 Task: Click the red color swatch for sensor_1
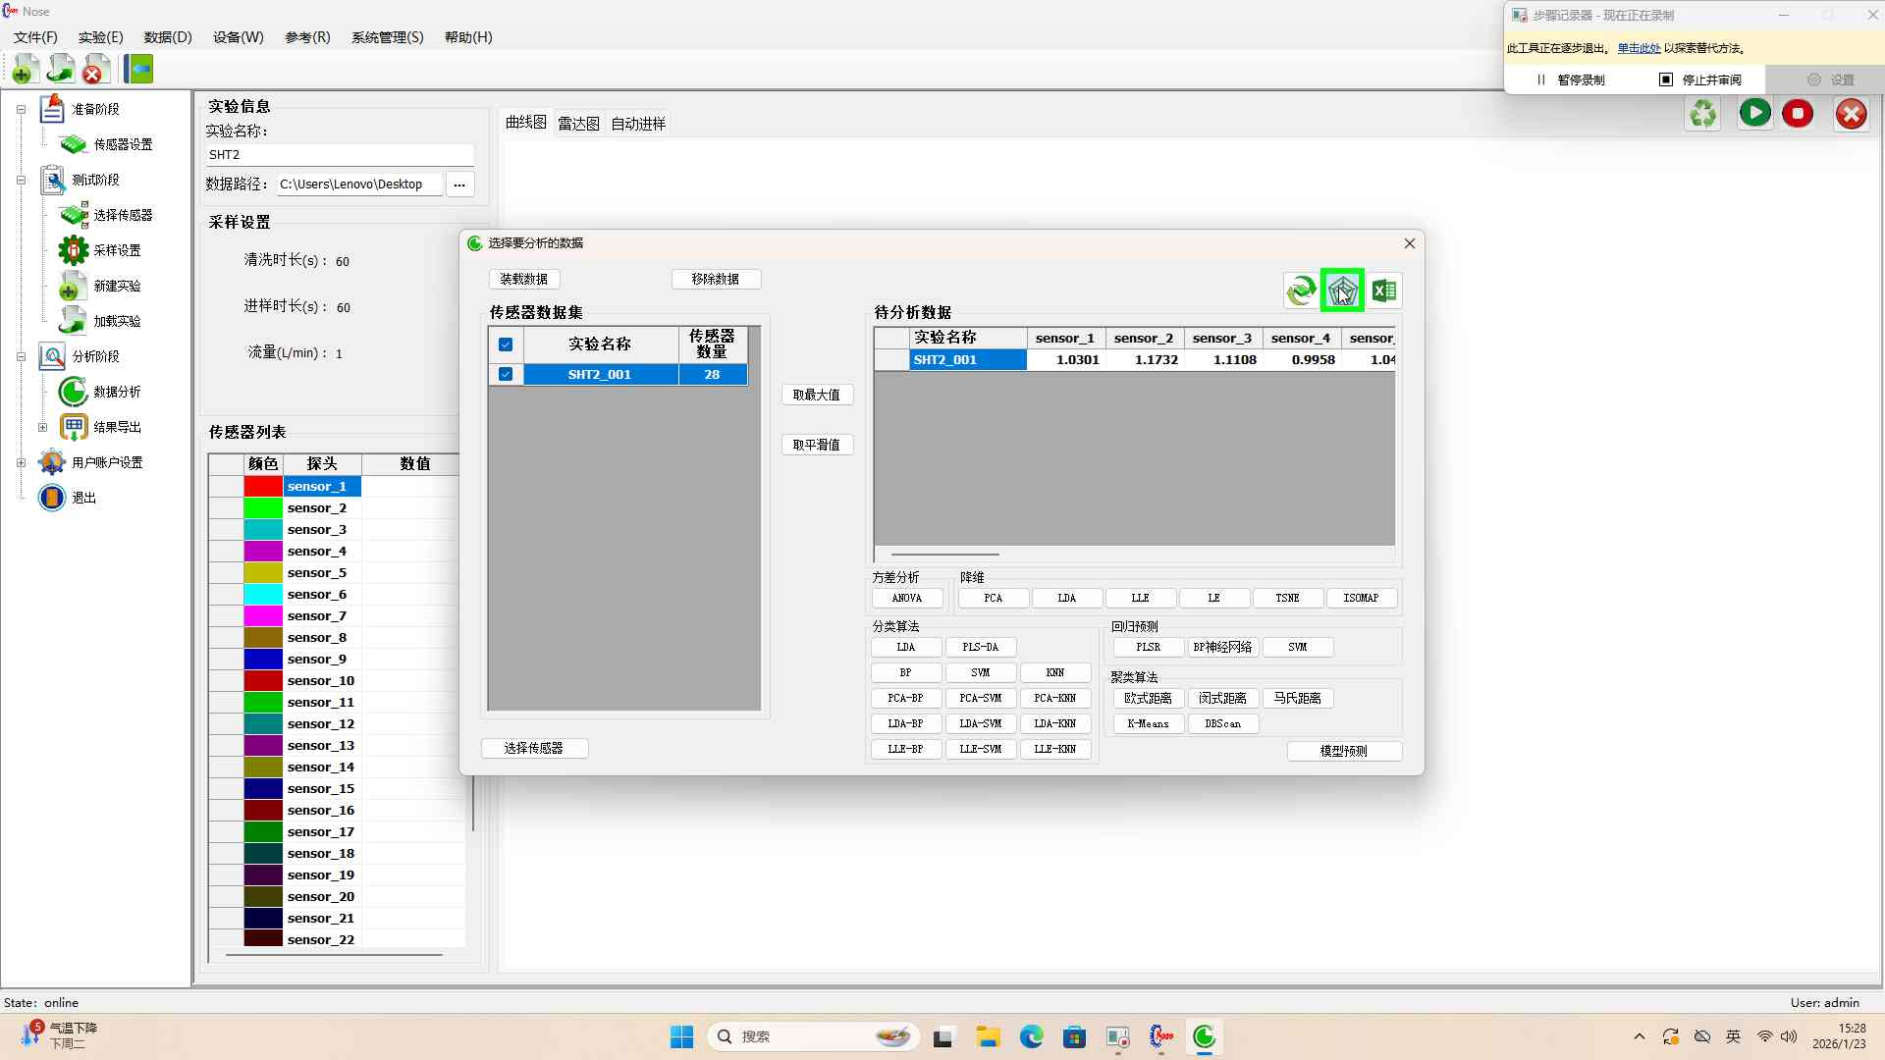(x=263, y=487)
